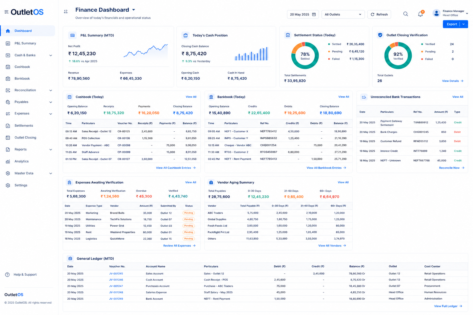
Task: Open Settlements from the sidebar
Action: 24,126
